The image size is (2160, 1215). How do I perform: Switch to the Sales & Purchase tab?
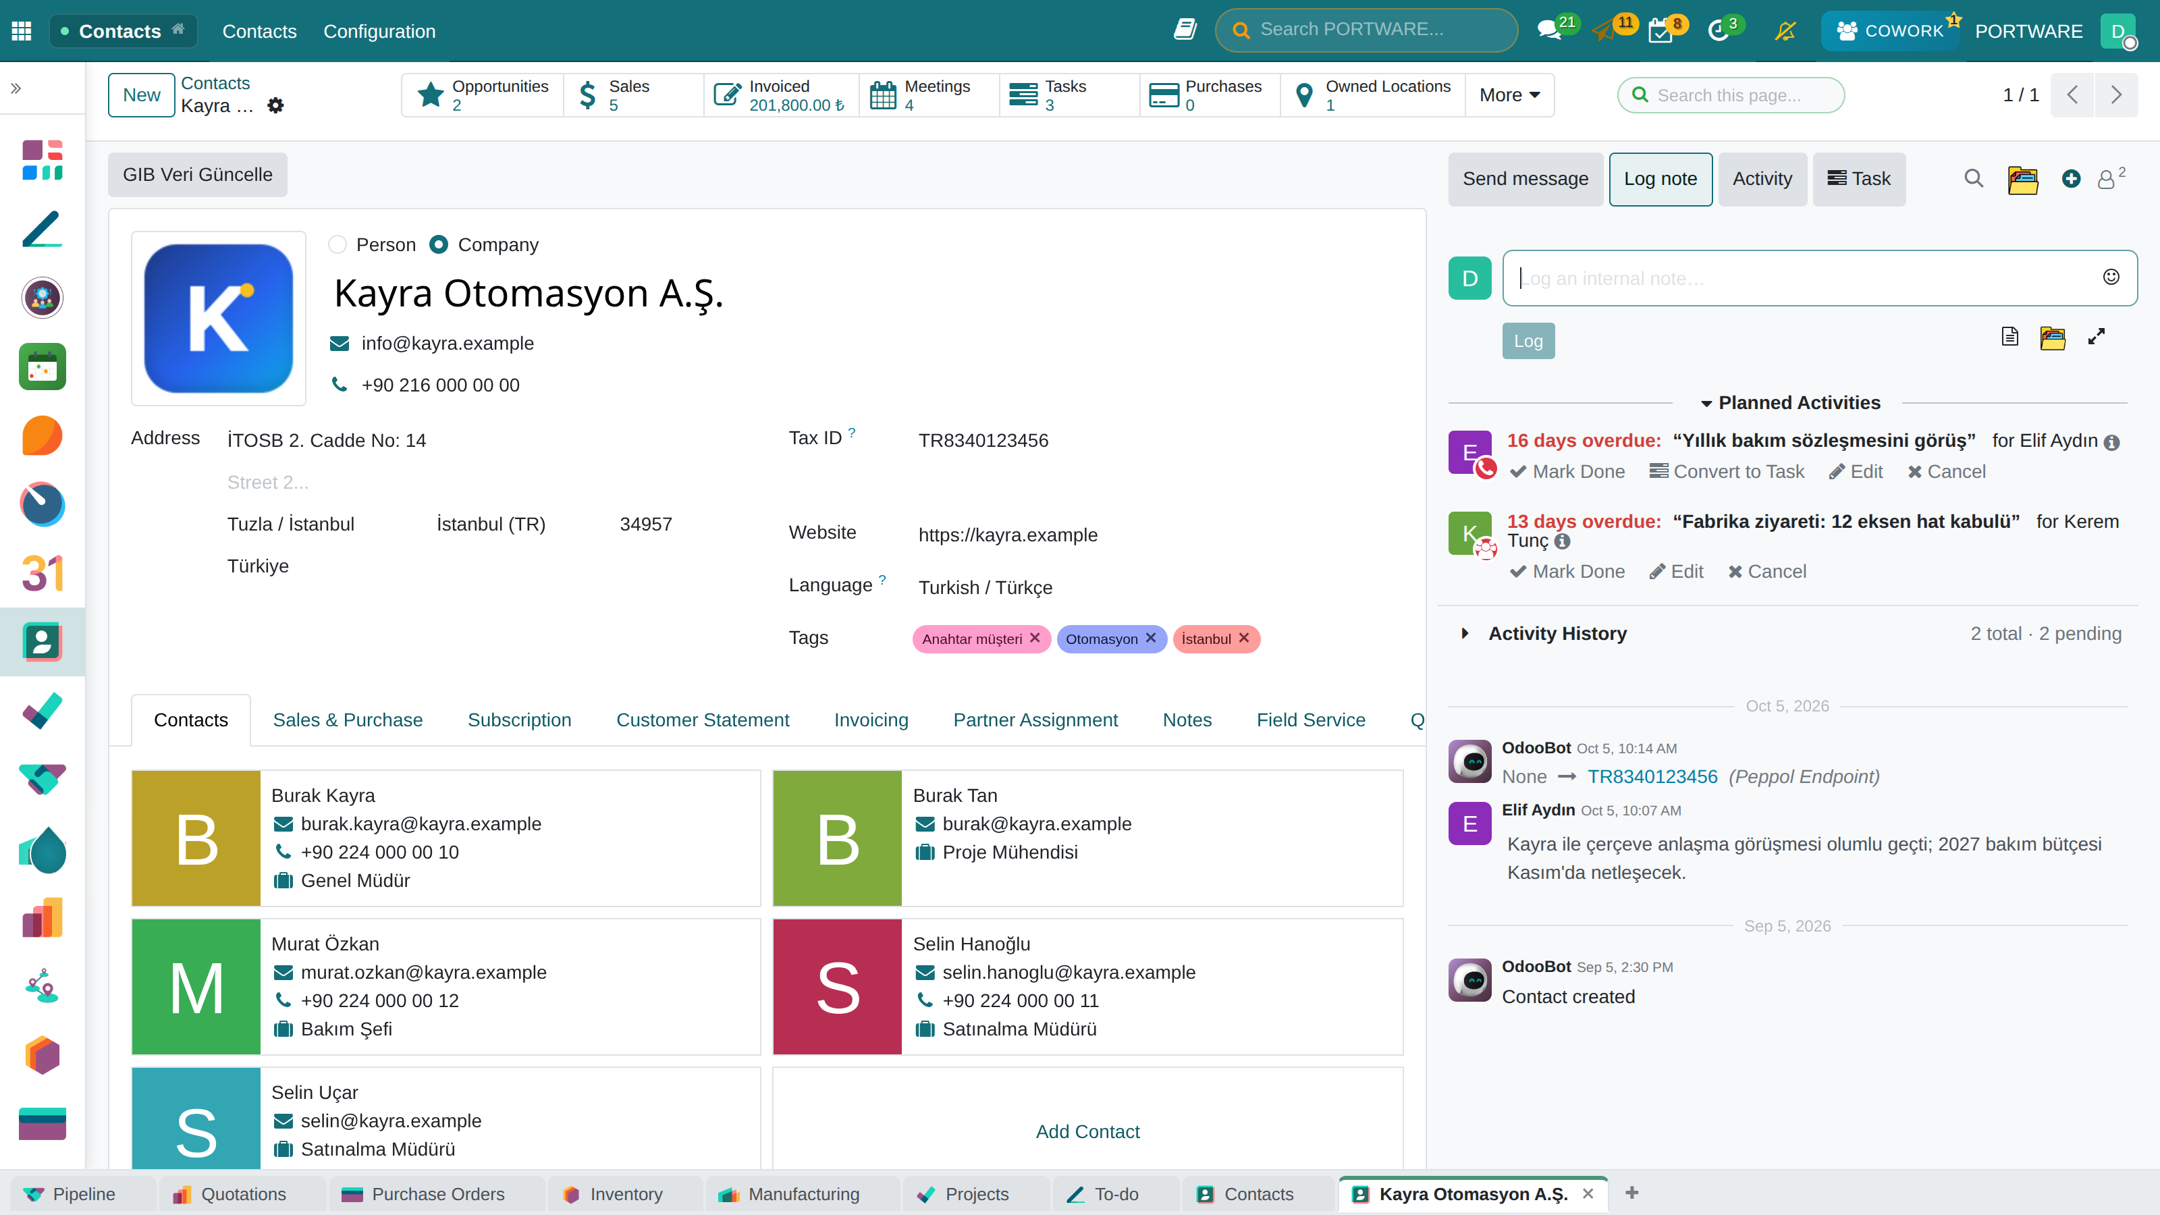(x=347, y=720)
